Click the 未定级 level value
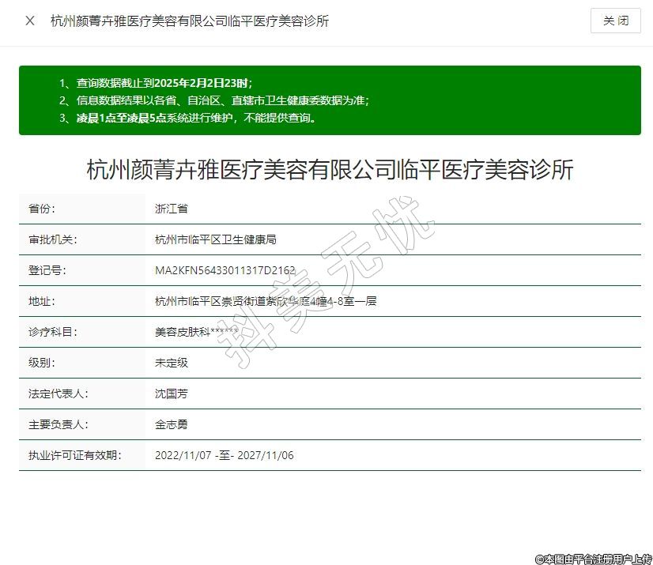This screenshot has width=653, height=565. pyautogui.click(x=171, y=363)
